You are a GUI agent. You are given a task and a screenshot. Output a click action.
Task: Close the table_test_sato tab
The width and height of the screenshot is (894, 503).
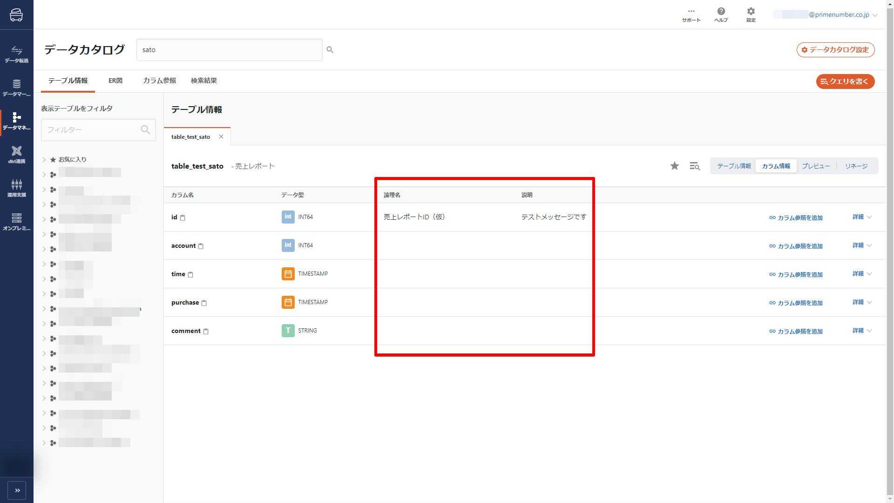[x=221, y=136]
